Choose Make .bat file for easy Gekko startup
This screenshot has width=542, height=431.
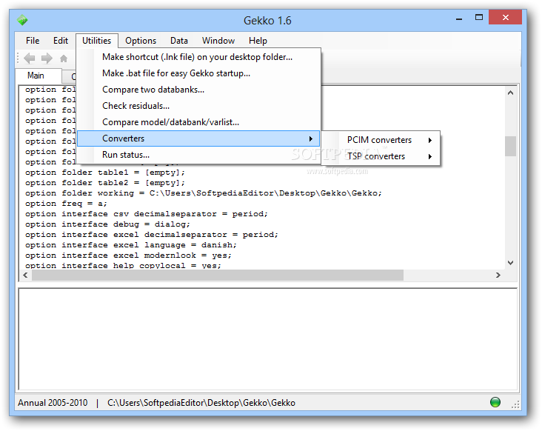pos(198,73)
